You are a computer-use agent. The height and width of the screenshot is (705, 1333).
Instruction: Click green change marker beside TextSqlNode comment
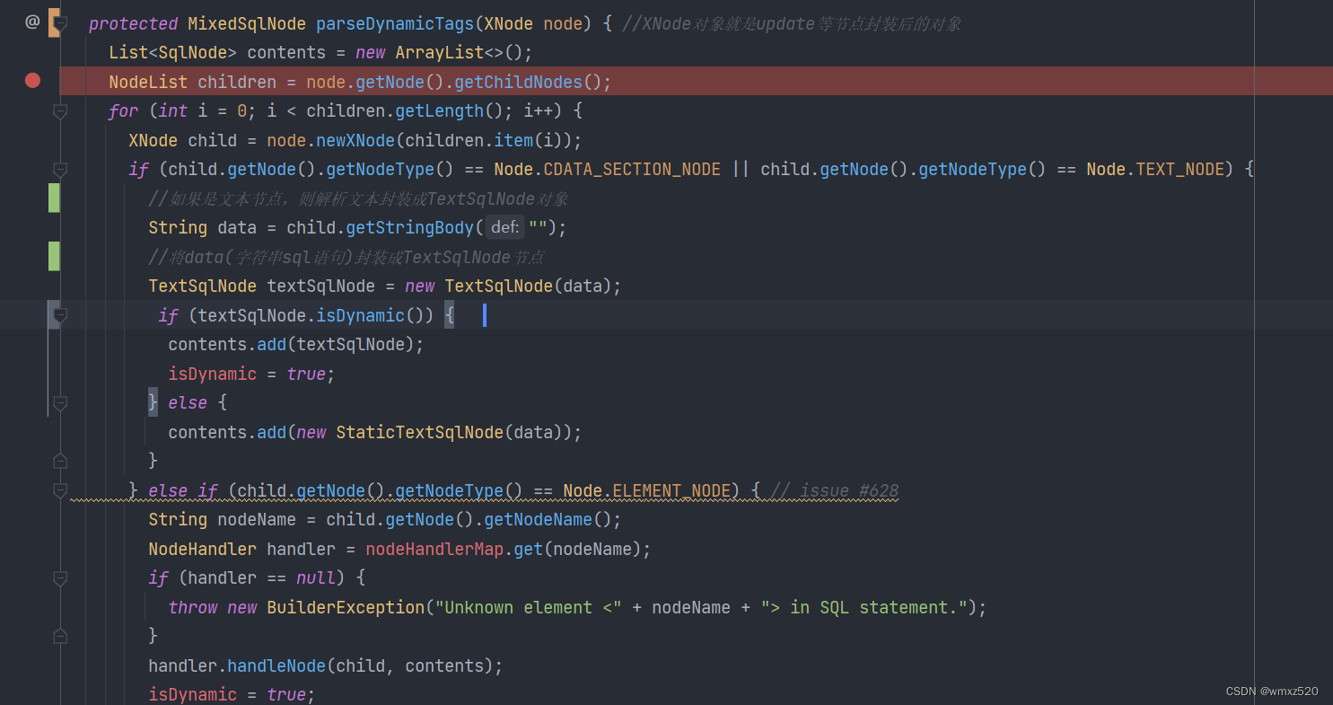coord(54,256)
